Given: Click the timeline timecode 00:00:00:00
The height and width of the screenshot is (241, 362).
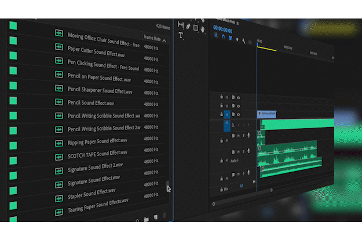Looking at the screenshot, I should (222, 28).
